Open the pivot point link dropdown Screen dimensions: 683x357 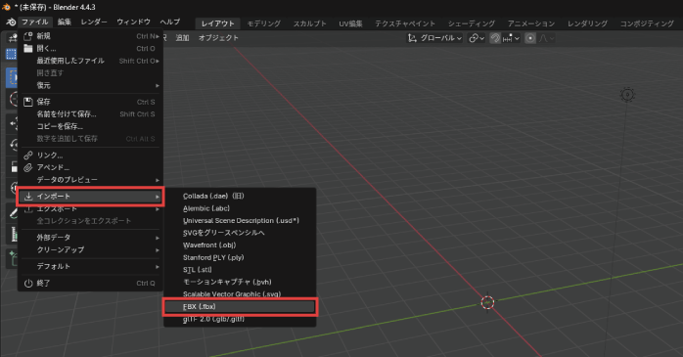tap(477, 38)
